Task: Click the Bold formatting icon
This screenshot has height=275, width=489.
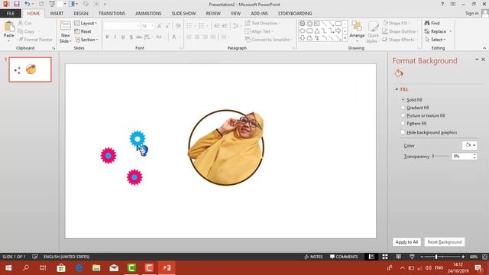Action: pos(107,37)
